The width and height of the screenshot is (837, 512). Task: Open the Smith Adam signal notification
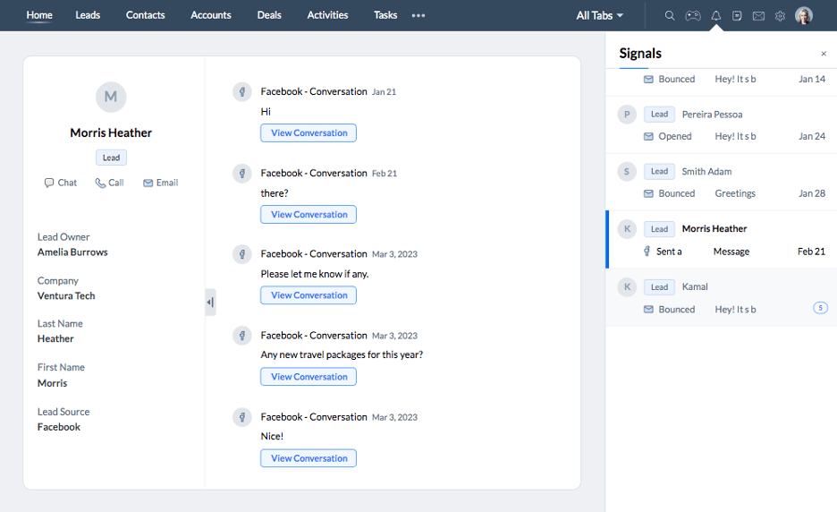[721, 182]
